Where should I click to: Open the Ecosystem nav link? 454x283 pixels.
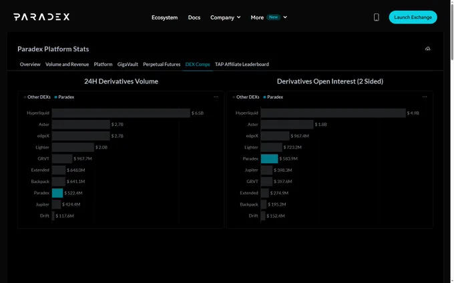(x=164, y=17)
